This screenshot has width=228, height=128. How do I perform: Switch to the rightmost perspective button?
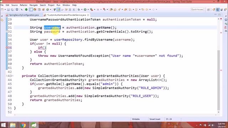[226, 10]
